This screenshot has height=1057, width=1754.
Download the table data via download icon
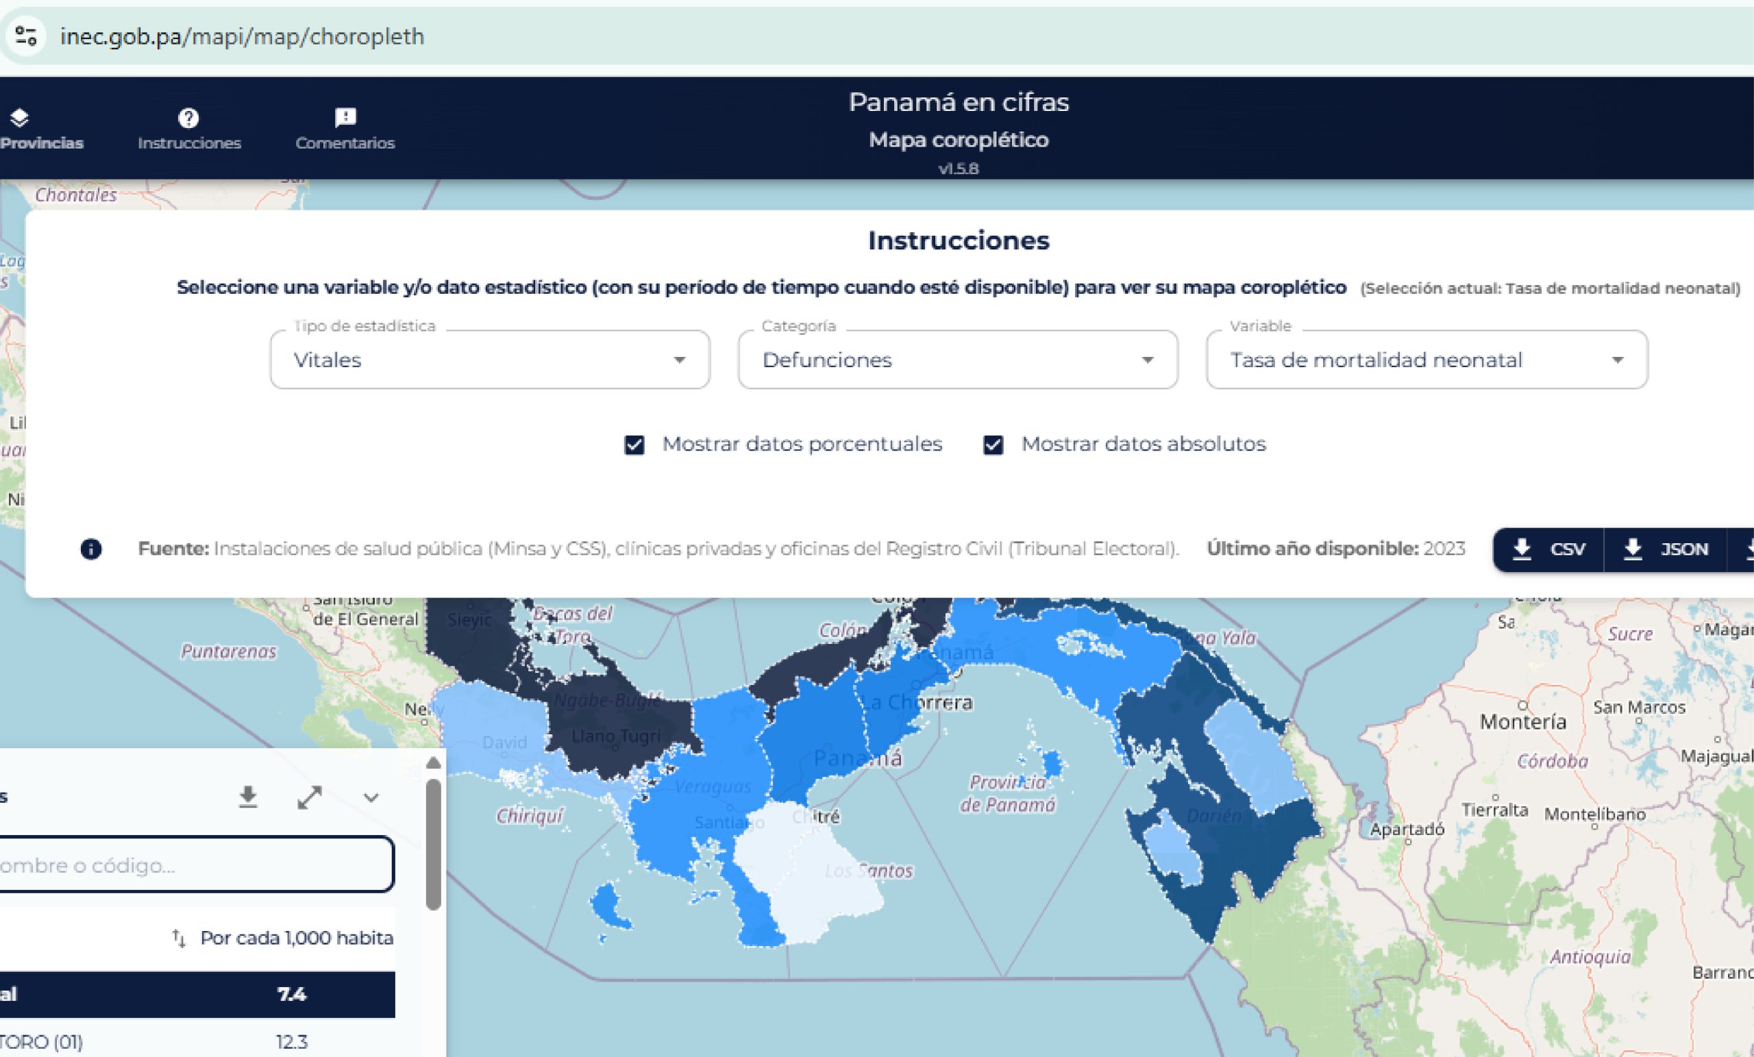(x=248, y=797)
